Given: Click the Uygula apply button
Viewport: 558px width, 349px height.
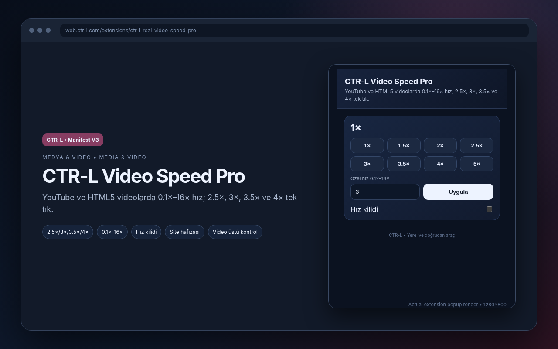Looking at the screenshot, I should point(458,192).
